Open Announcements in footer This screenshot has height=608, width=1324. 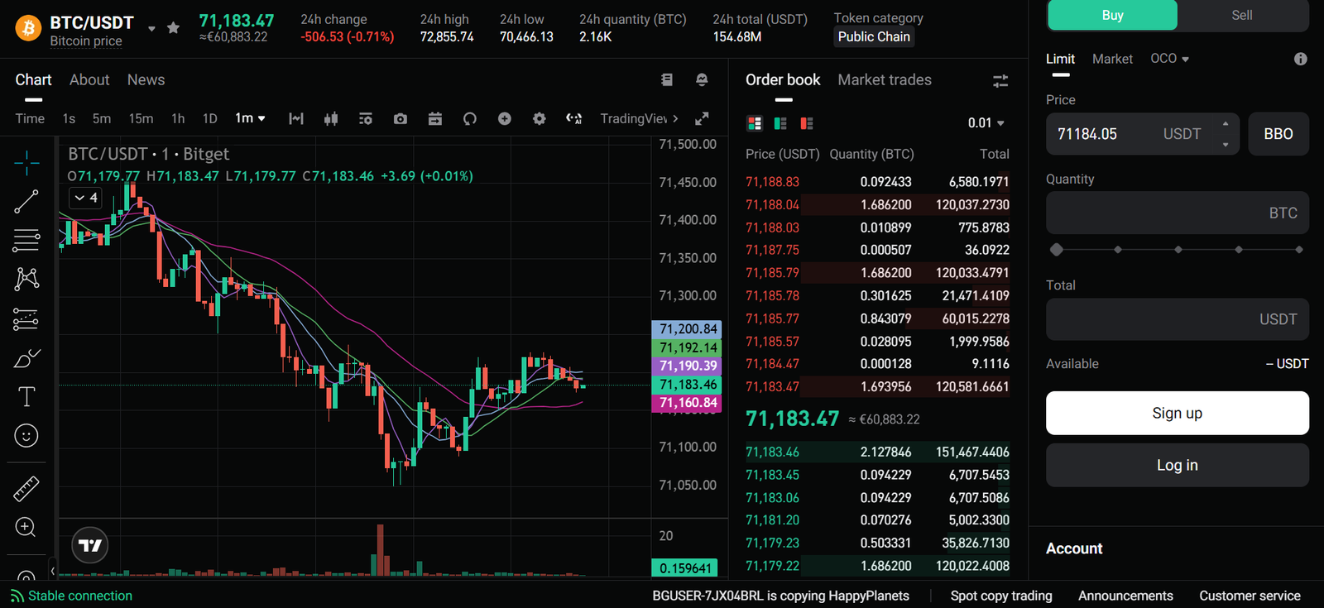[1125, 596]
